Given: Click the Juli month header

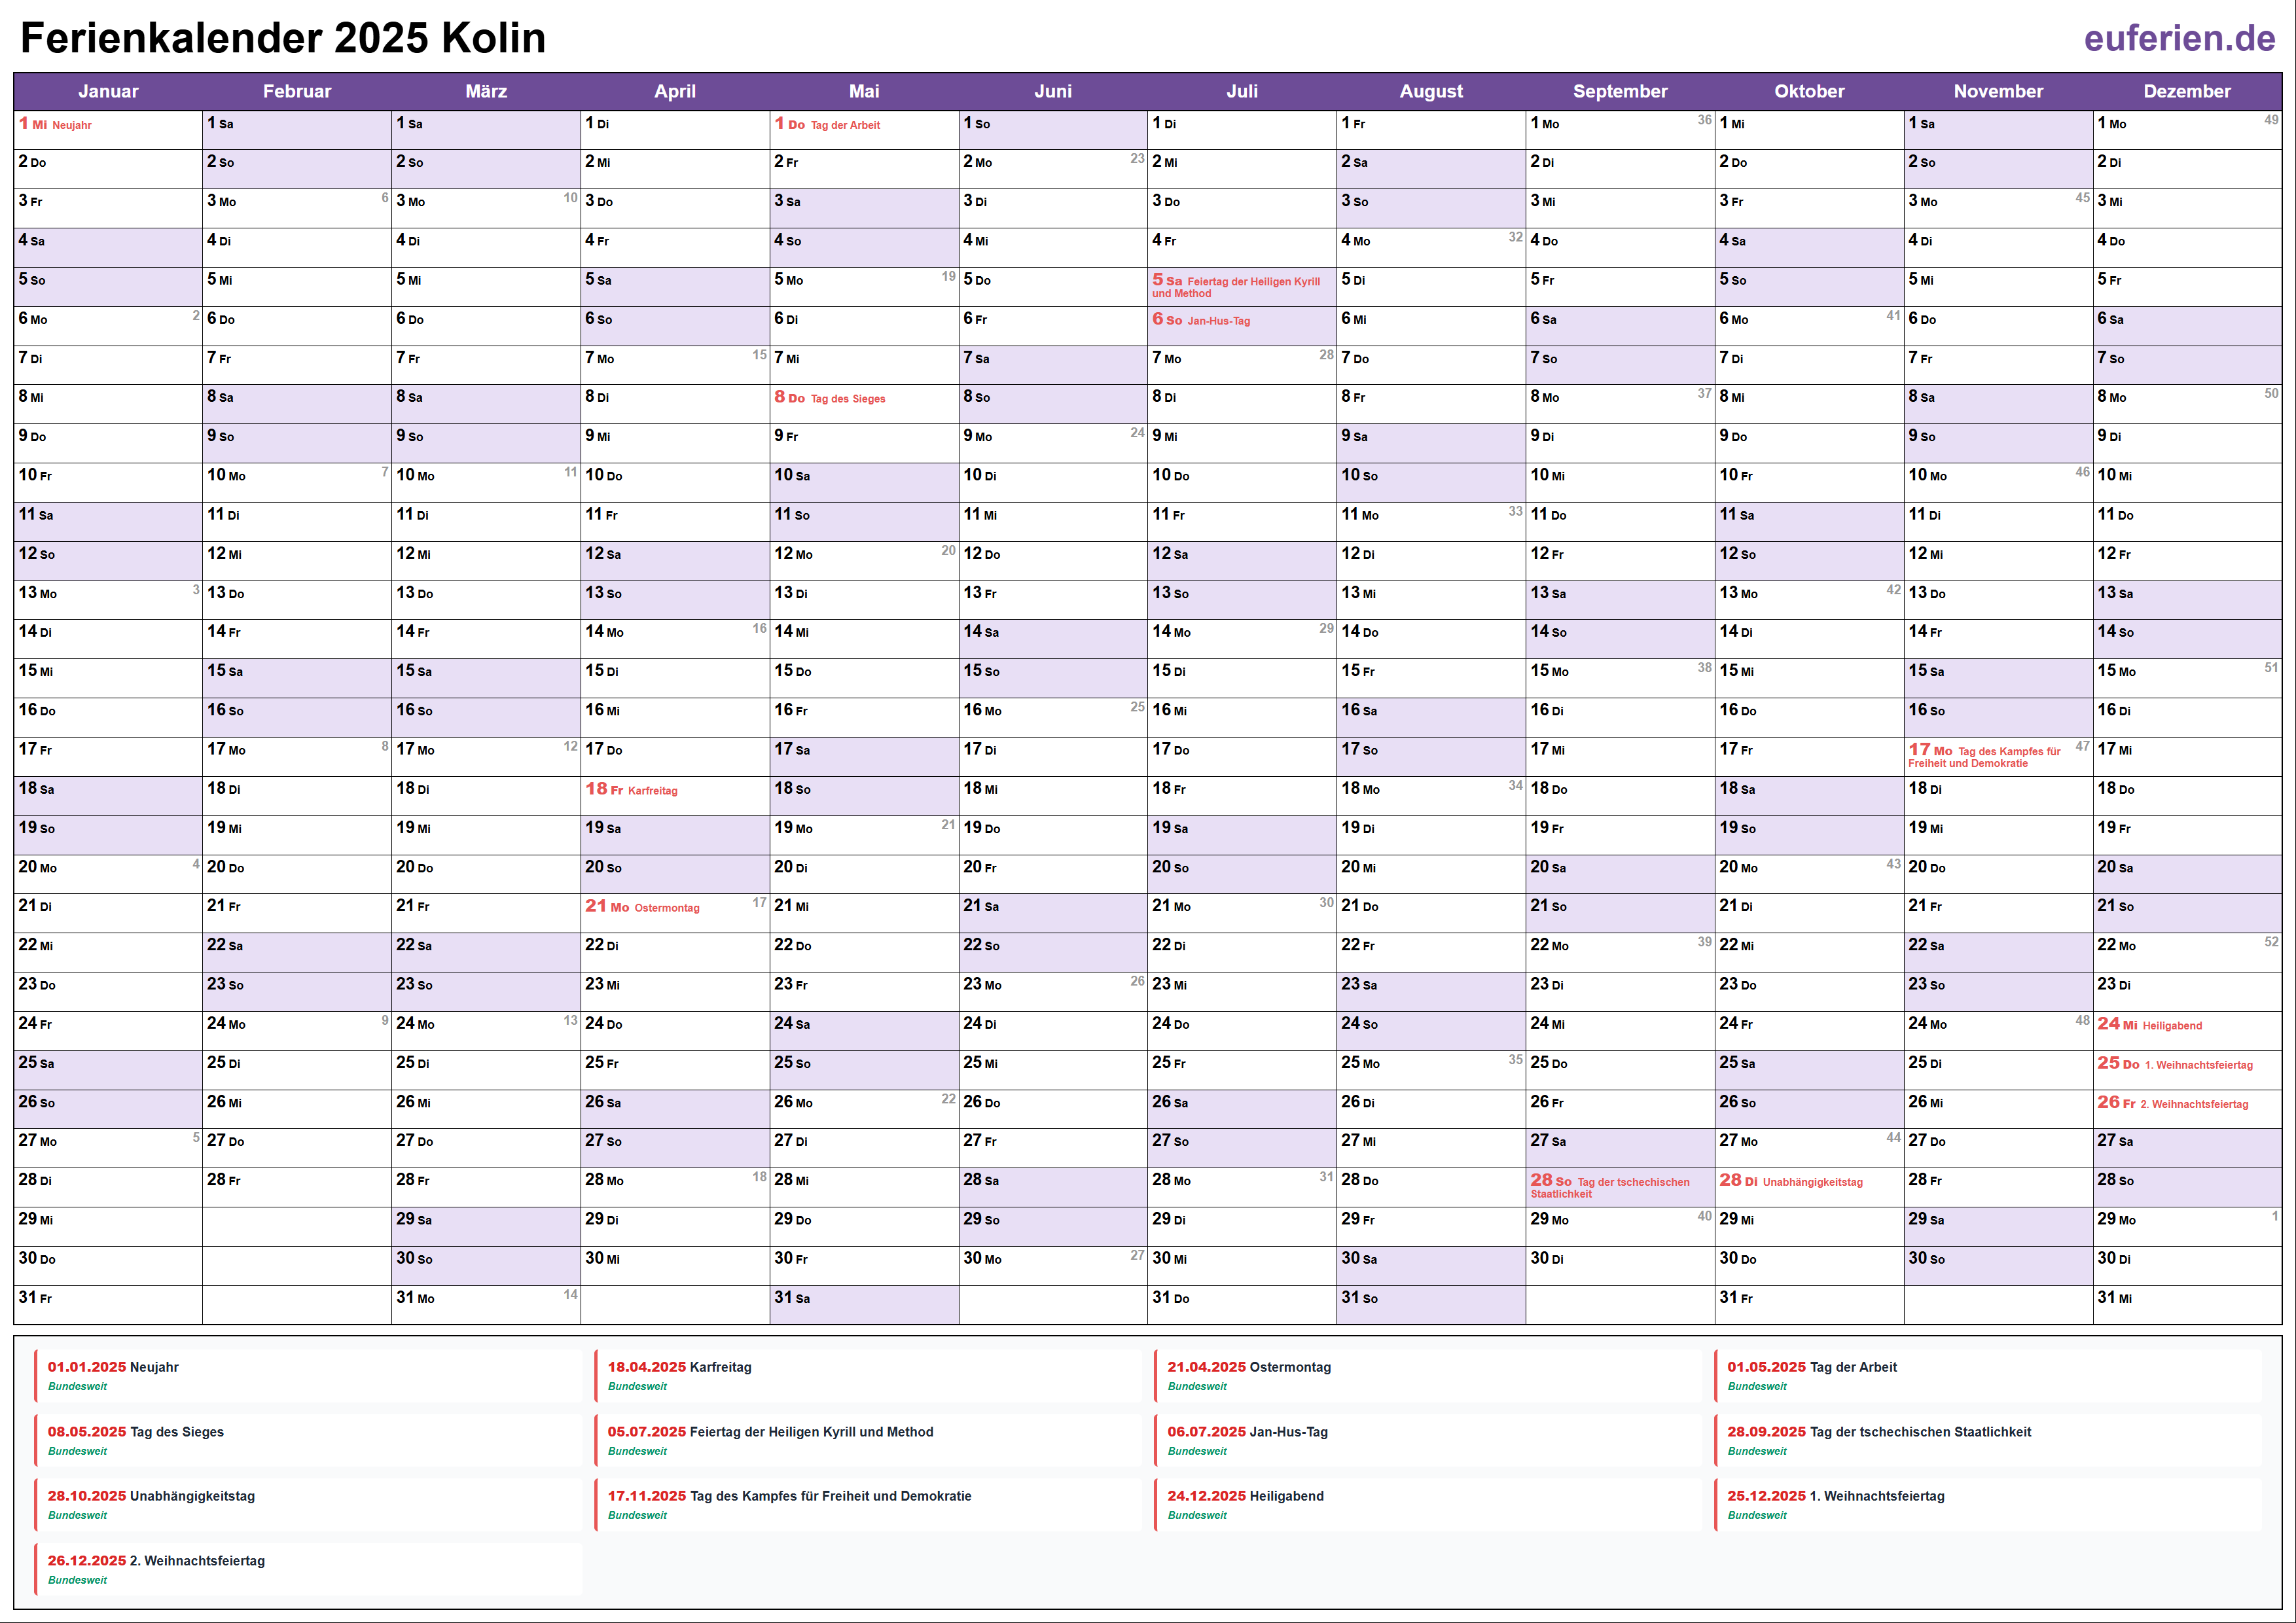Looking at the screenshot, I should [x=1241, y=91].
